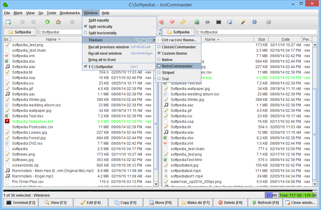321x210 pixels.
Task: Click the Flash icon beside Softpedia Slideshow.exe
Action: (x=7, y=121)
